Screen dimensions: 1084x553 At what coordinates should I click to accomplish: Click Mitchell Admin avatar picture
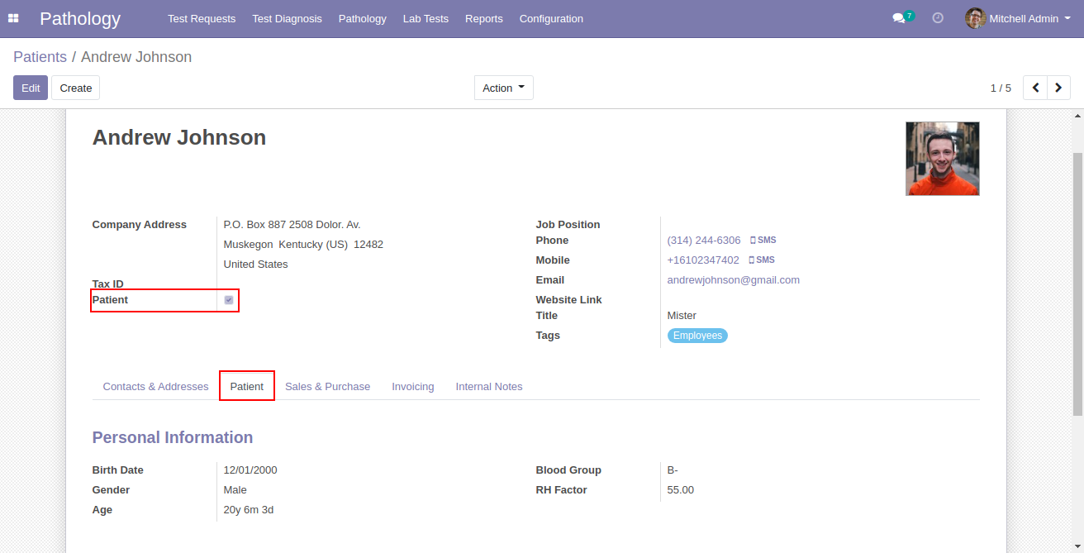(x=976, y=18)
